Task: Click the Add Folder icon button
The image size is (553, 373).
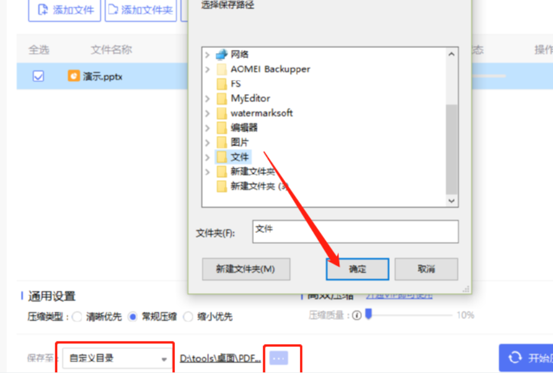Action: (113, 10)
